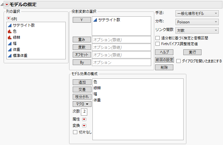Click the By optional field
The image size is (223, 145).
(121, 62)
